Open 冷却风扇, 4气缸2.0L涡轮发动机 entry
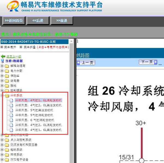The width and height of the screenshot is (164, 163). click(38, 125)
